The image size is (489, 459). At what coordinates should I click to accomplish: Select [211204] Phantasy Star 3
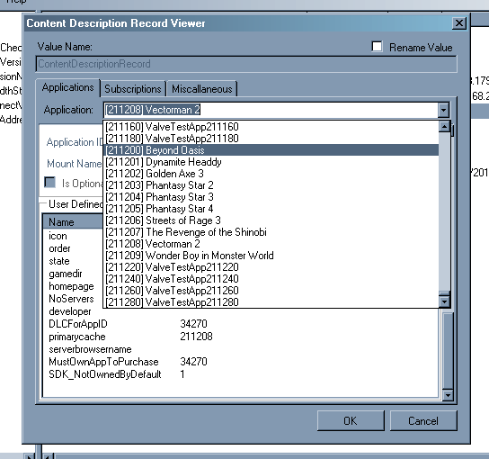click(271, 197)
